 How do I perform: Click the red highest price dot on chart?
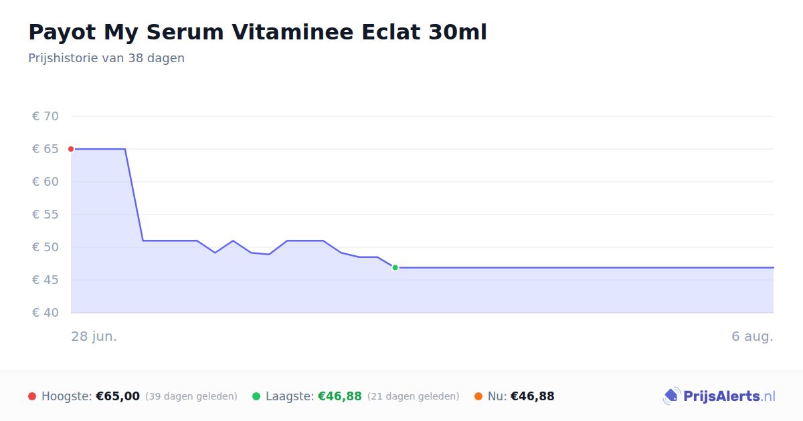click(71, 149)
